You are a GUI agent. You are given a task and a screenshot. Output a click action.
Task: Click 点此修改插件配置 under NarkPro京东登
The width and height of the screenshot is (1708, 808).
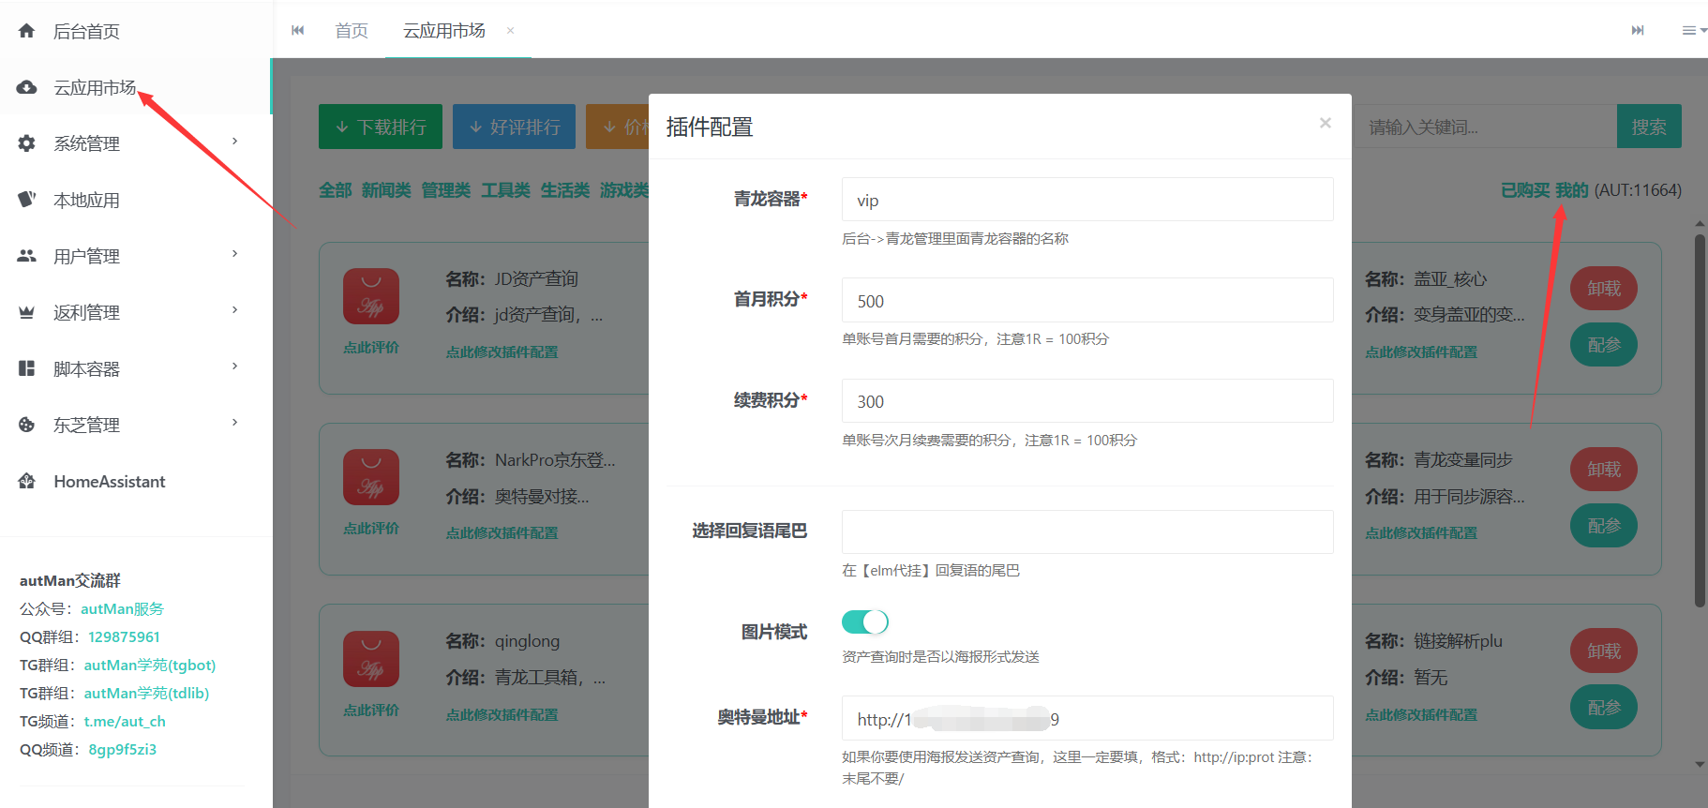pyautogui.click(x=502, y=533)
